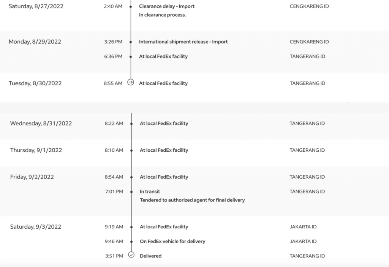Select the 2:40 AM clearance delay timeline dot
This screenshot has height=267, width=389.
pyautogui.click(x=131, y=7)
